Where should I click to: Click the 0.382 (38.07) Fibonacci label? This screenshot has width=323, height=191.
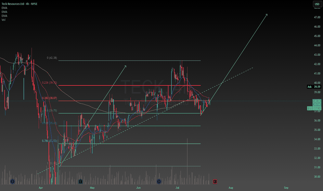pyautogui.click(x=50, y=98)
